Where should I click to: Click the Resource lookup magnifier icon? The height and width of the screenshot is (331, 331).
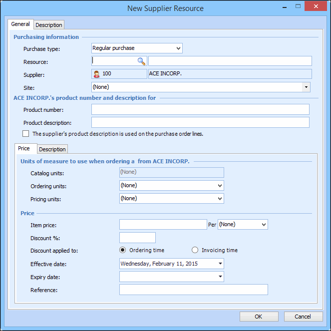141,61
